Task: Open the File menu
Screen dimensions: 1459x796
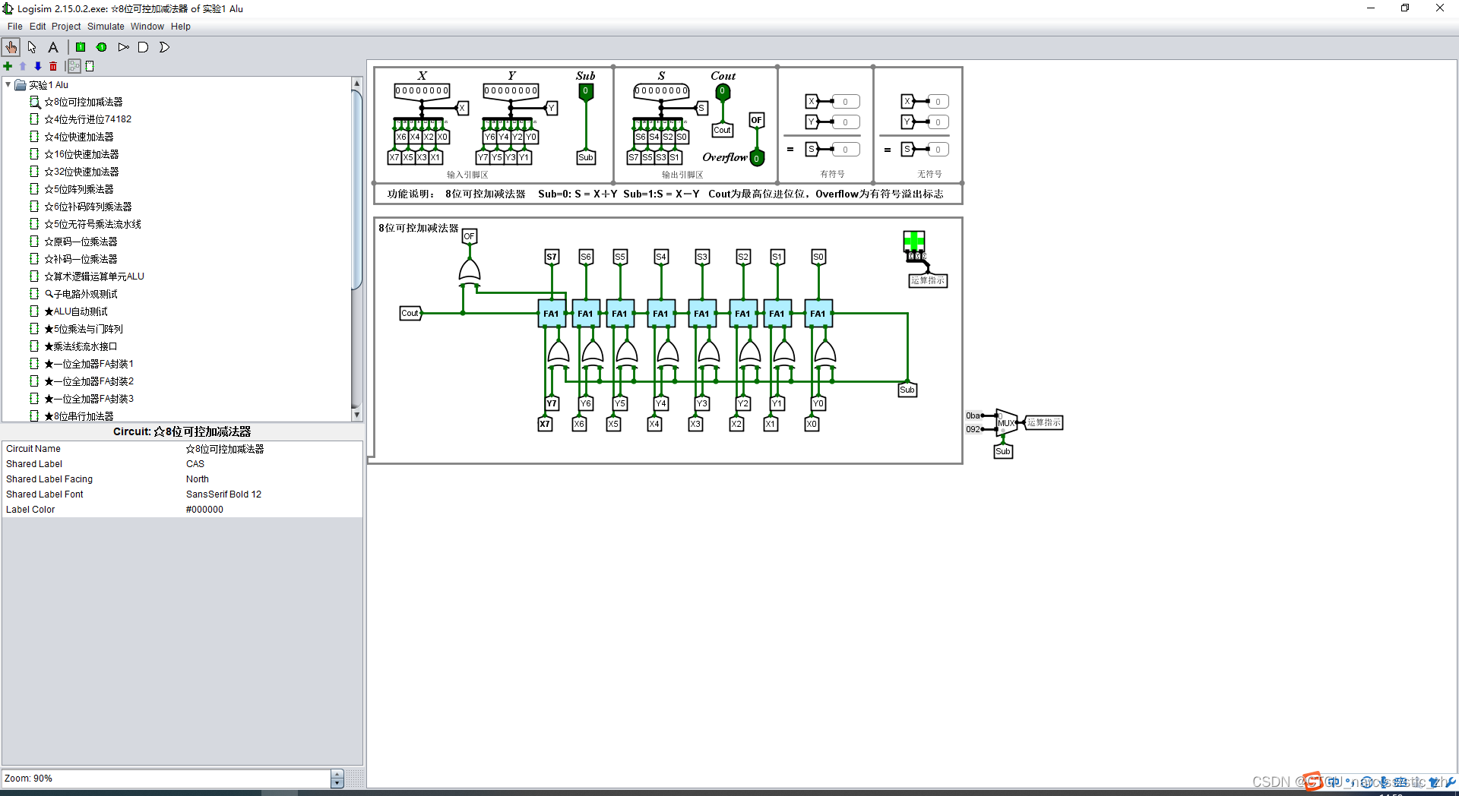Action: 14,27
